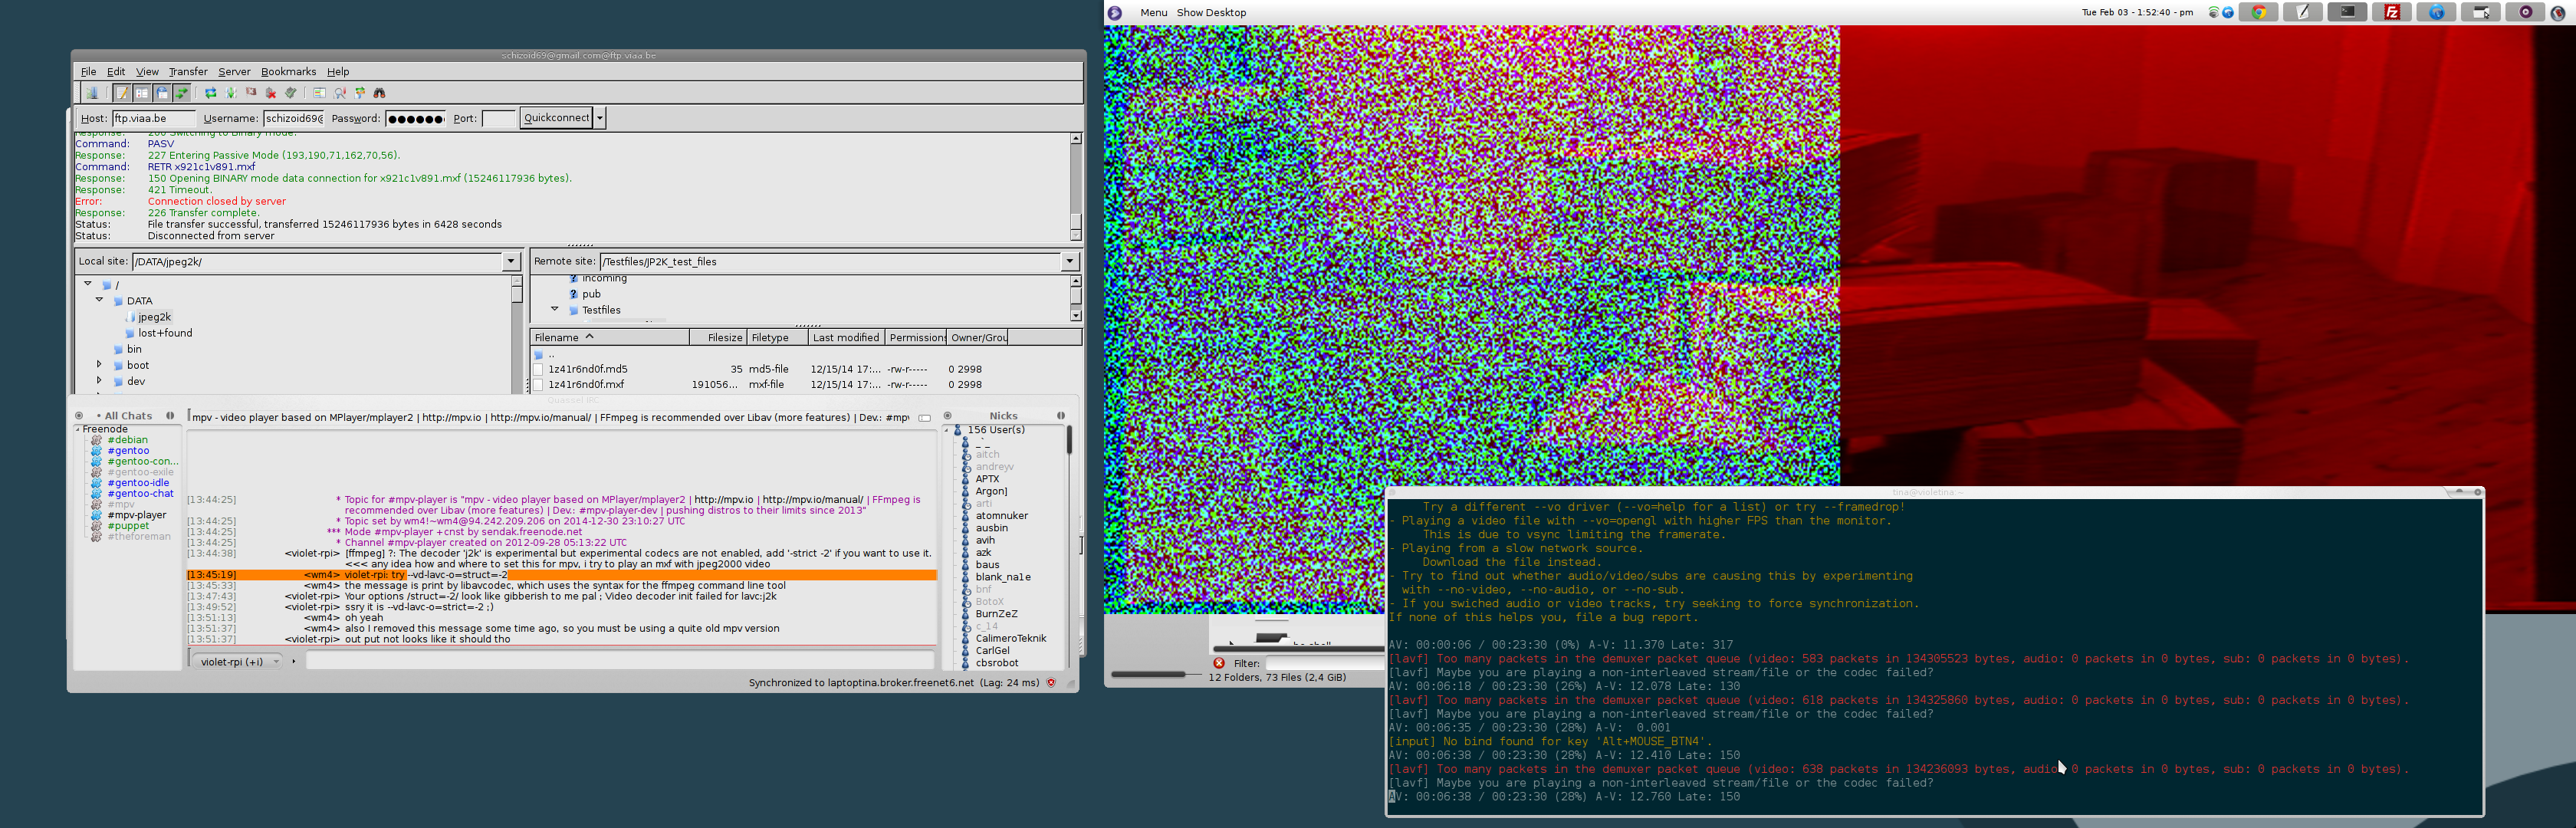
Task: Expand the Local site path dropdown
Action: coord(511,261)
